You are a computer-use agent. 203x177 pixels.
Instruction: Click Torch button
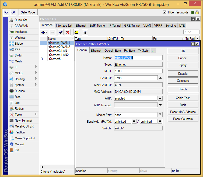pos(183,89)
